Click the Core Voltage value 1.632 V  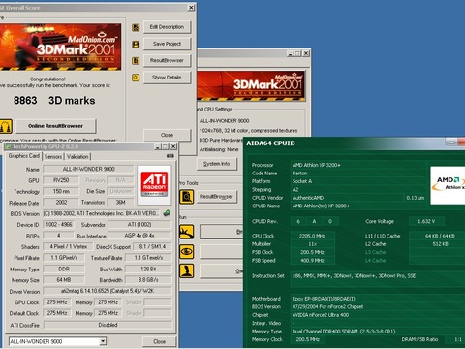(426, 221)
